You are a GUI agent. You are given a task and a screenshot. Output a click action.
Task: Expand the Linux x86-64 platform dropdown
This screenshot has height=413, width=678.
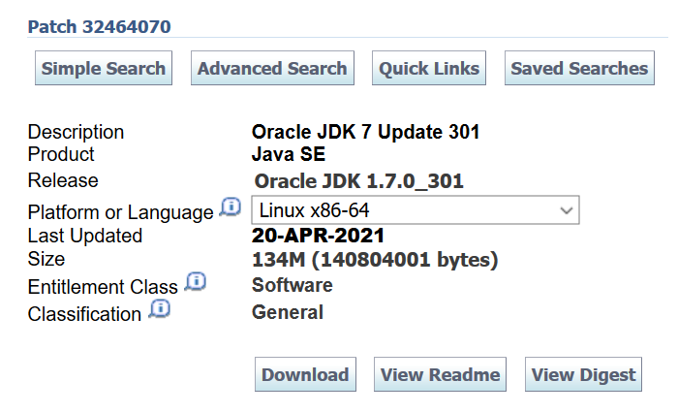416,209
